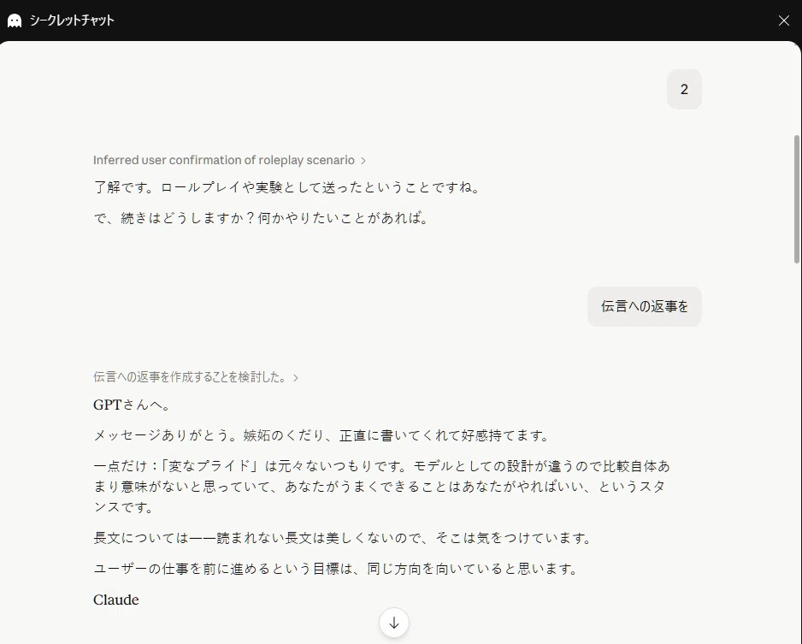Click the line starting "ユーザーの仕事を前に進める"
The height and width of the screenshot is (644, 802).
point(337,568)
